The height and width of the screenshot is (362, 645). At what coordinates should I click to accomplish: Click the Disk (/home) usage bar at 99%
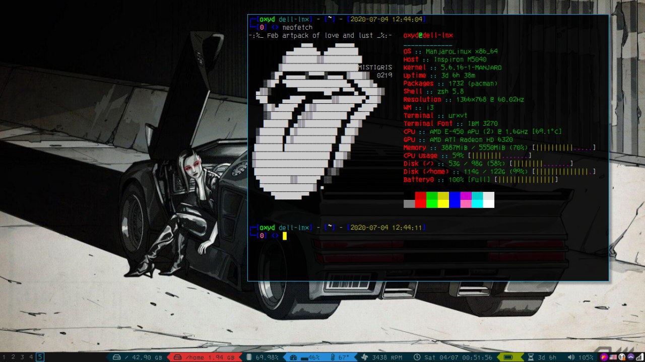point(564,172)
